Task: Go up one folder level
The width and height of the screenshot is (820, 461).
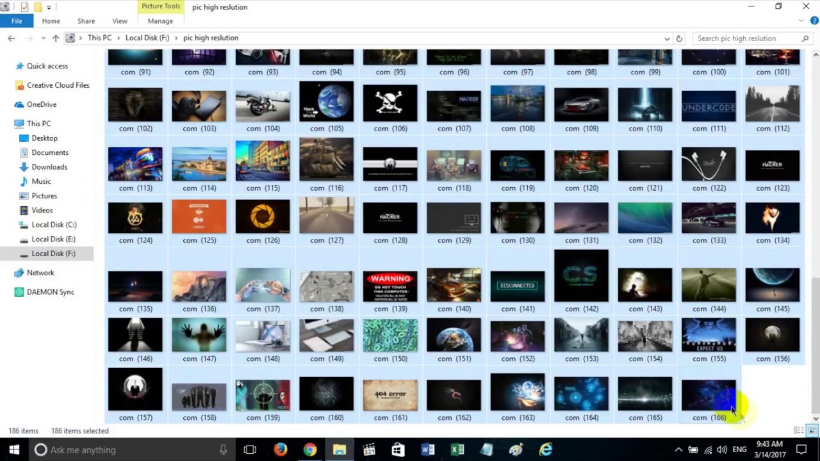Action: point(56,38)
